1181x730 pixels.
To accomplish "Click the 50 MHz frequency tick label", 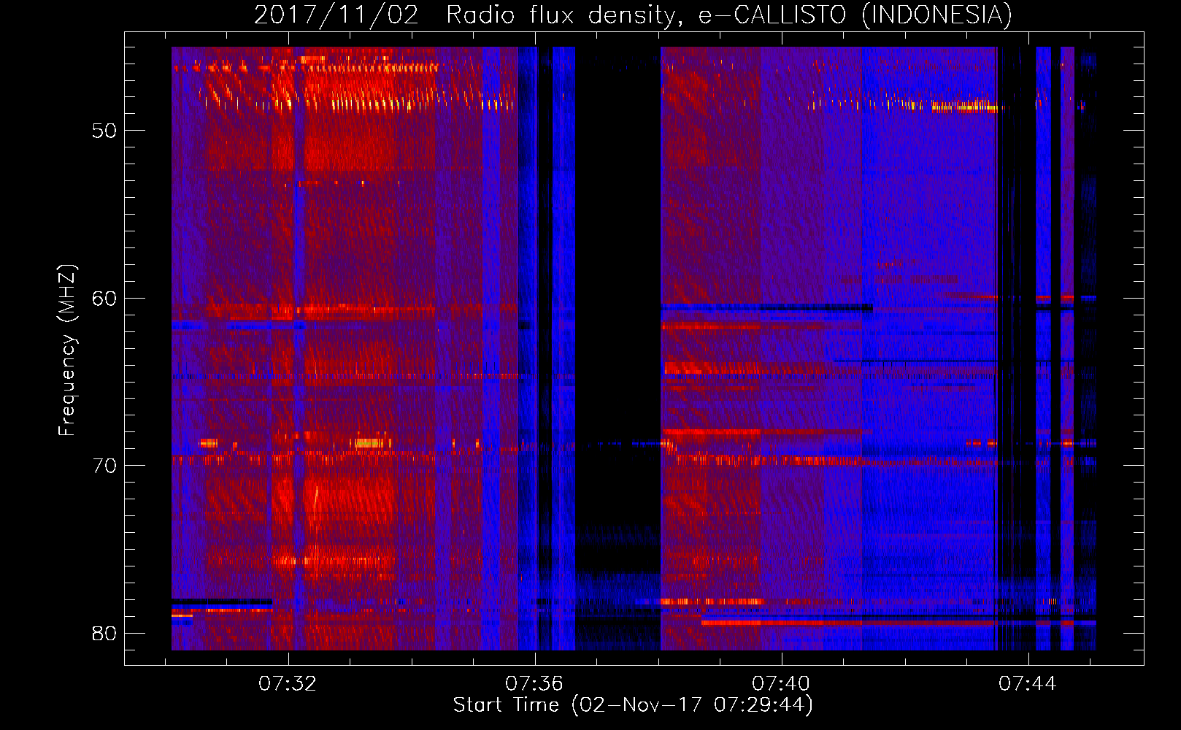I will 104,131.
